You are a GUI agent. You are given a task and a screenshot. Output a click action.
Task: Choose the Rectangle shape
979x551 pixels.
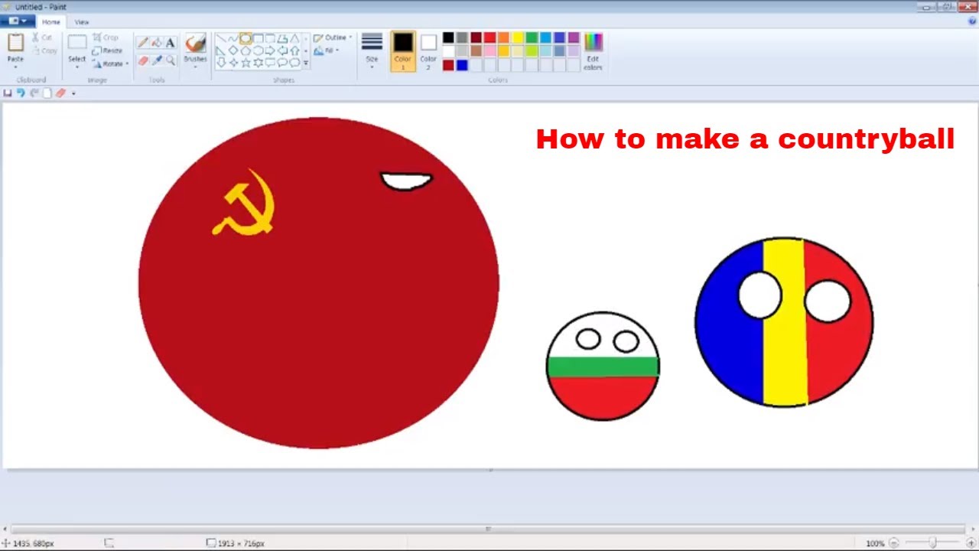(258, 38)
